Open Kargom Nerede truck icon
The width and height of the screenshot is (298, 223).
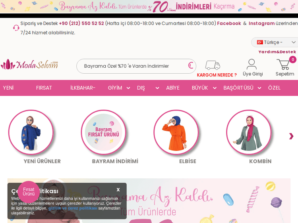click(213, 65)
